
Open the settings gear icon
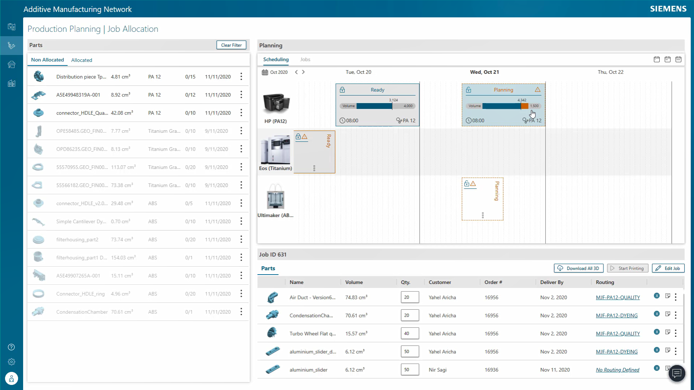coord(11,362)
